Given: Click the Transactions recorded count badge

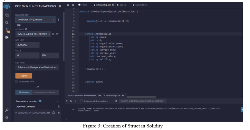Looking at the screenshot, I should click(40, 101).
